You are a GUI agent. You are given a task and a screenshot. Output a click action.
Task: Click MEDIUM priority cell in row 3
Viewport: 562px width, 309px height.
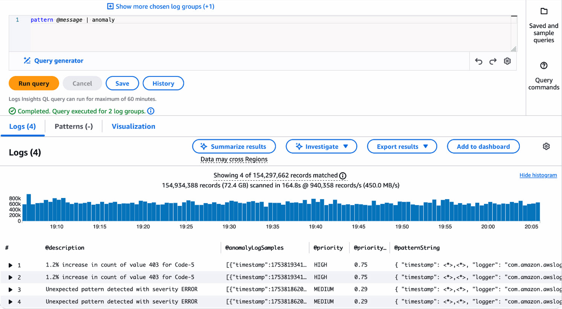tap(324, 289)
